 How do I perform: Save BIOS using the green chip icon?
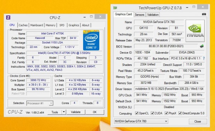[x=202, y=46]
